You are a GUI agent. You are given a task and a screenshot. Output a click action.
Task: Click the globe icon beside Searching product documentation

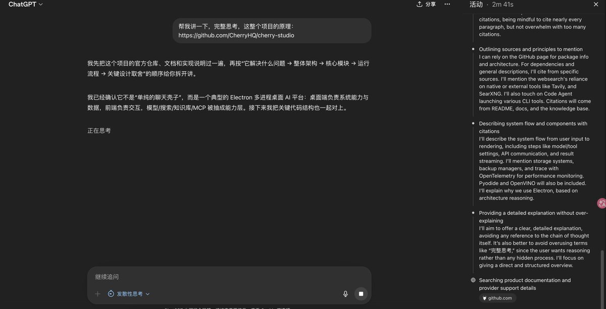point(473,280)
